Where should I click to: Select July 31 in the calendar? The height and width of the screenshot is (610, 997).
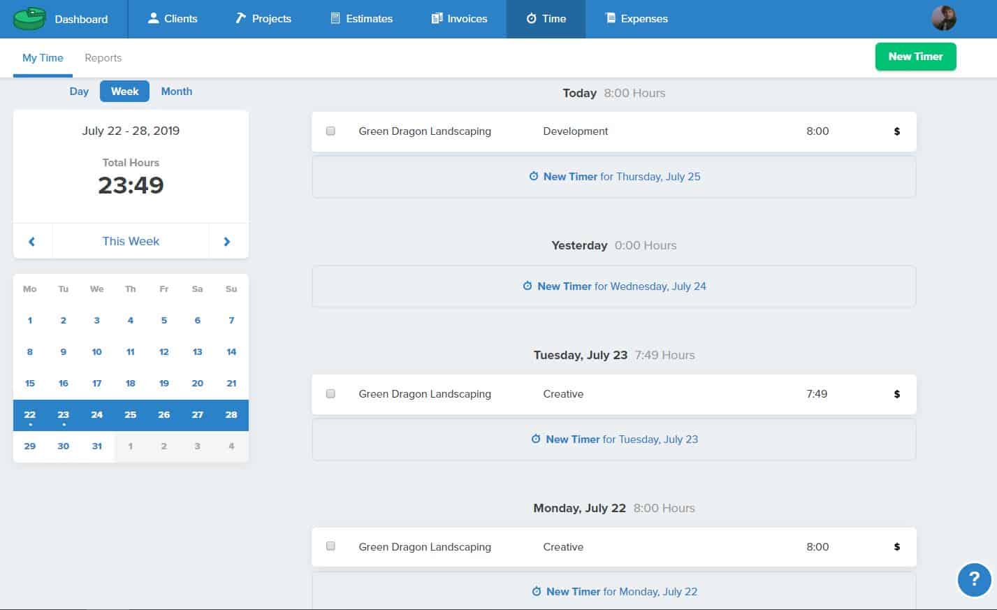pyautogui.click(x=97, y=446)
